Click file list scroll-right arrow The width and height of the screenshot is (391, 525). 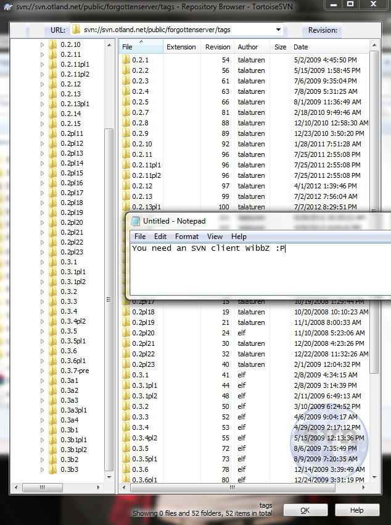pos(364,487)
